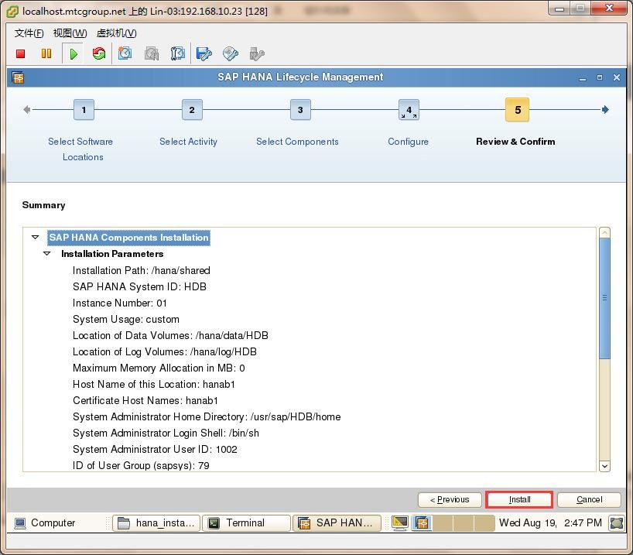Reset the virtual machine
The width and height of the screenshot is (633, 555).
coord(98,53)
